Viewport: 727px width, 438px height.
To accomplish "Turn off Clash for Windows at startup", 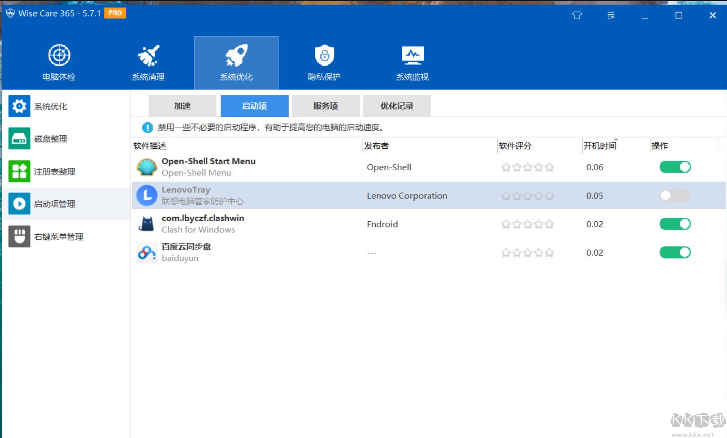I will coord(675,224).
